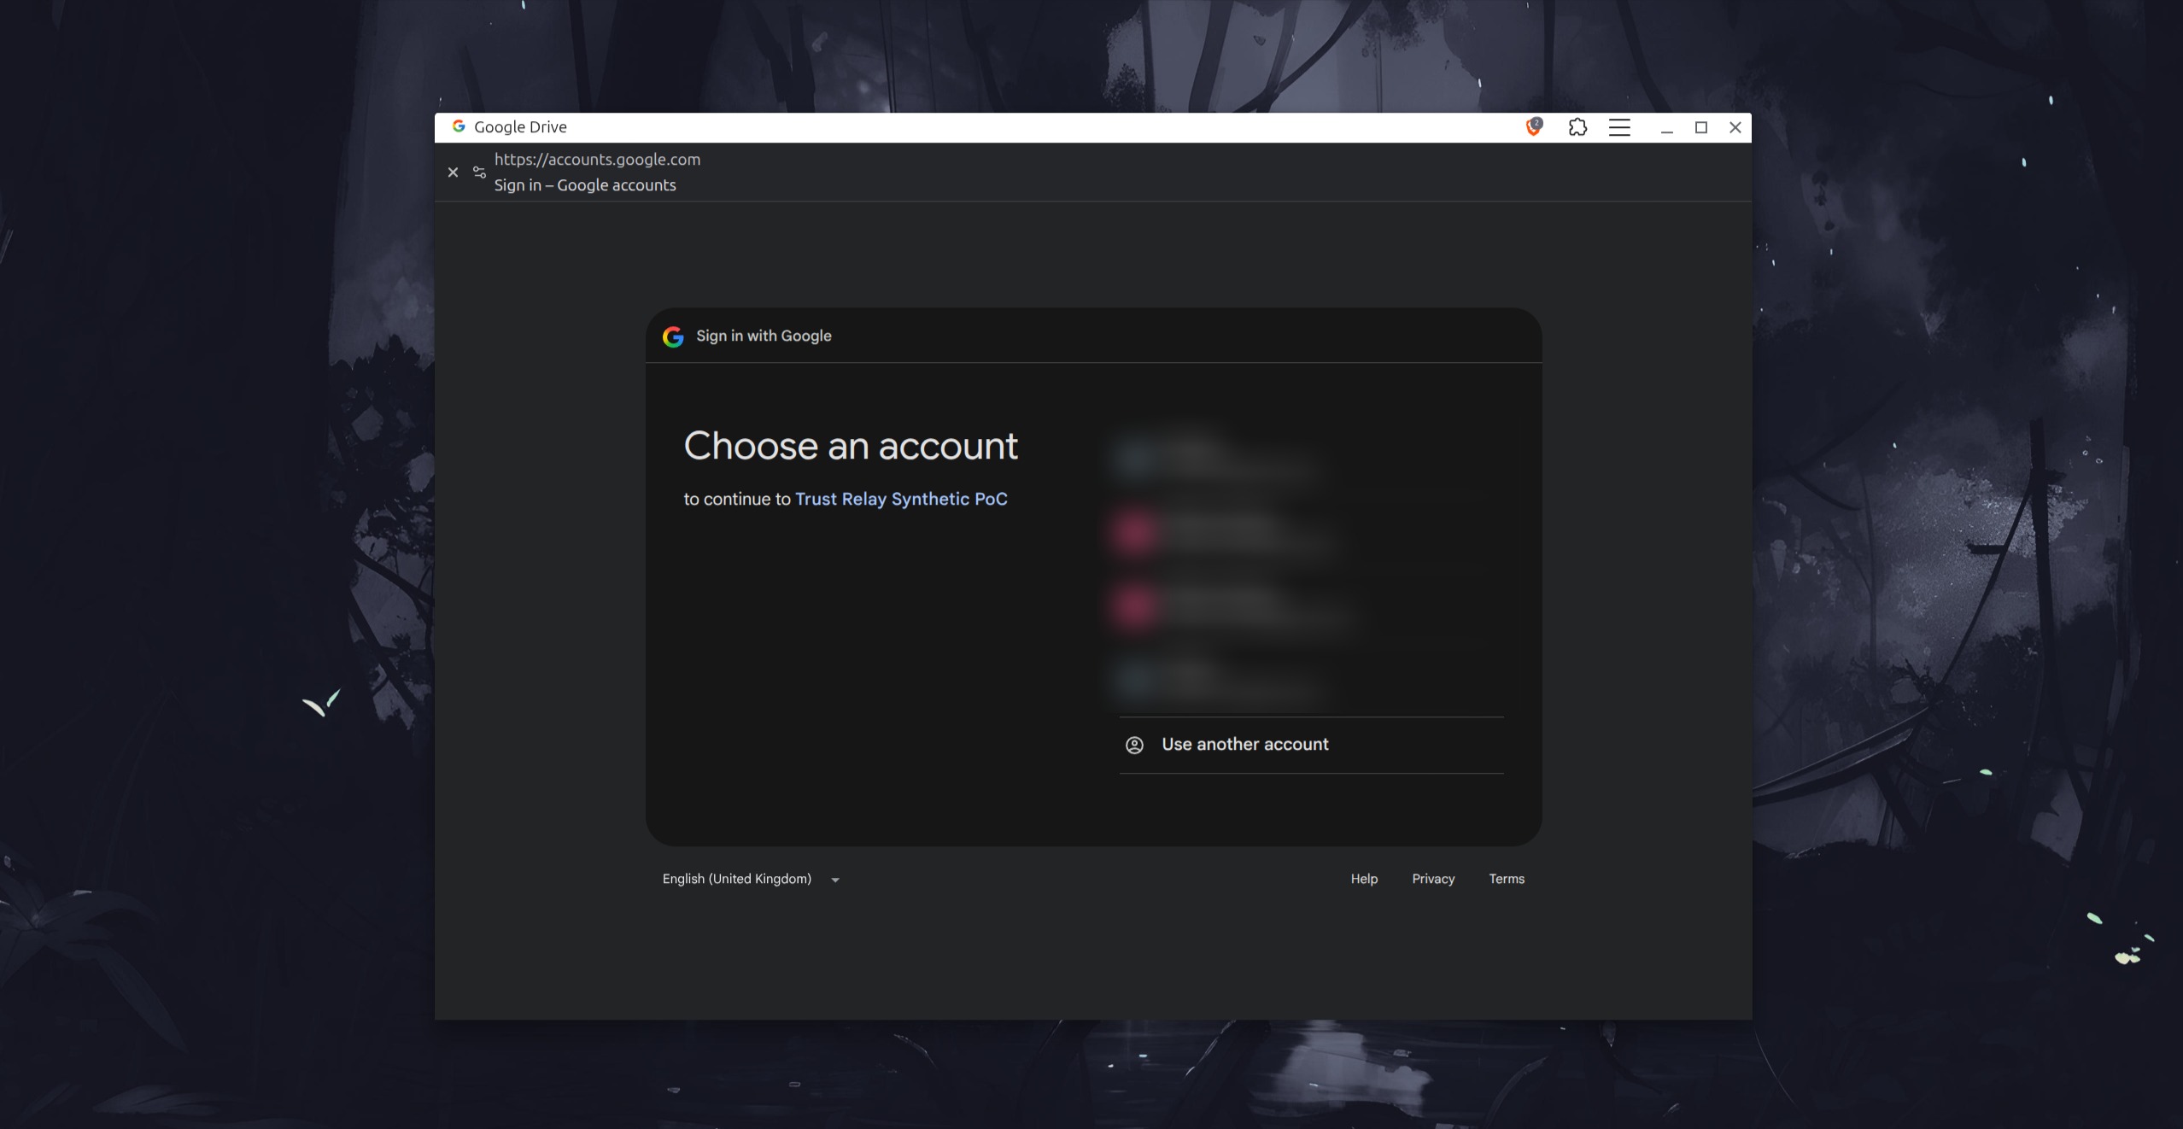
Task: Open the English (United Kingdom) language dropdown
Action: (x=751, y=879)
